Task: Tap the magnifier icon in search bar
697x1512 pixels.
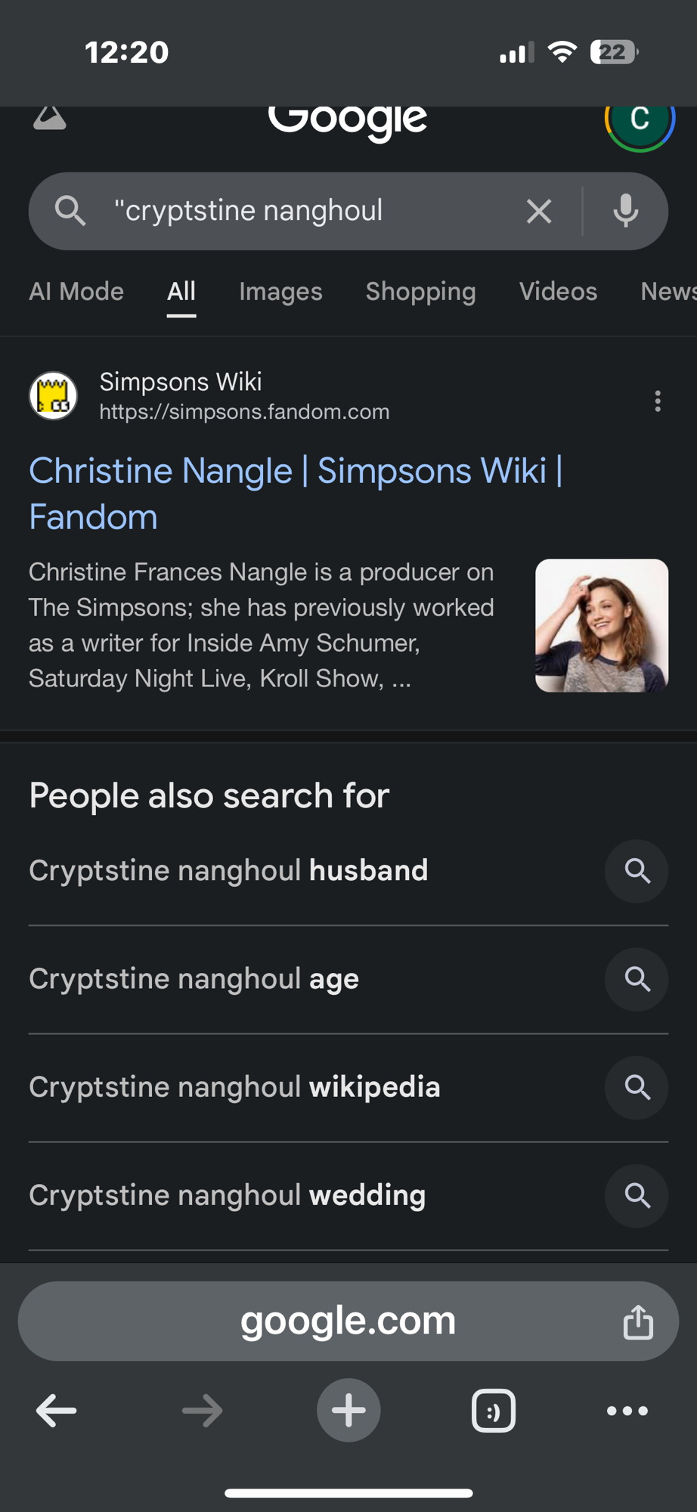Action: [70, 211]
